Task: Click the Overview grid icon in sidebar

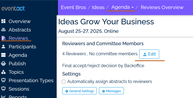Action: 3,21
